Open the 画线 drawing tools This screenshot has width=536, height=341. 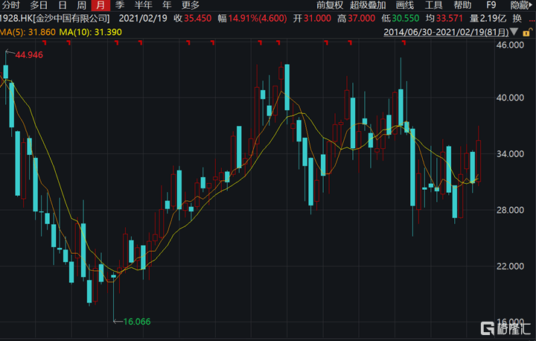pos(406,4)
